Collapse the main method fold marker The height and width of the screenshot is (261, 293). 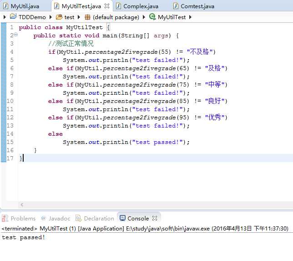(x=16, y=35)
